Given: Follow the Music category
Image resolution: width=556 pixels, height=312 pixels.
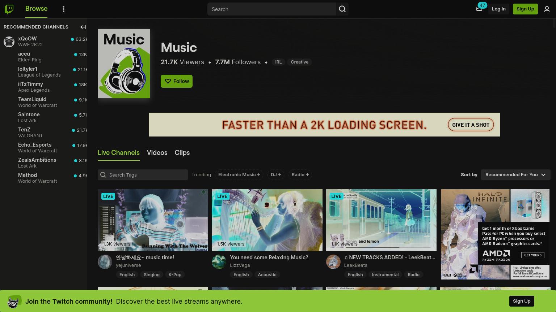Looking at the screenshot, I should tap(177, 81).
